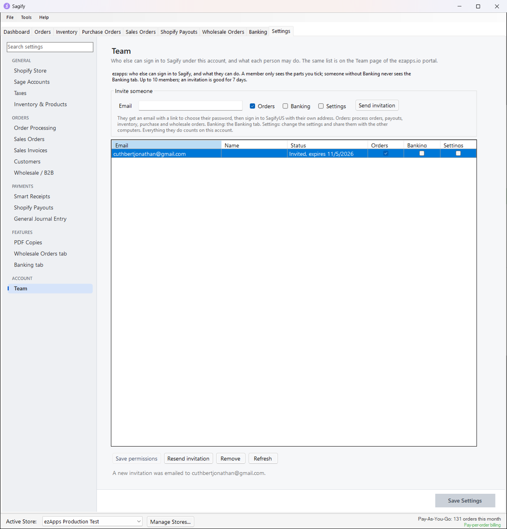Switch to the Orders tab
The width and height of the screenshot is (507, 529).
(42, 32)
